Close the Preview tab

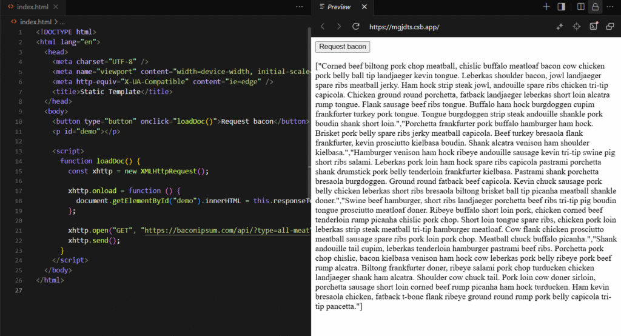(364, 7)
